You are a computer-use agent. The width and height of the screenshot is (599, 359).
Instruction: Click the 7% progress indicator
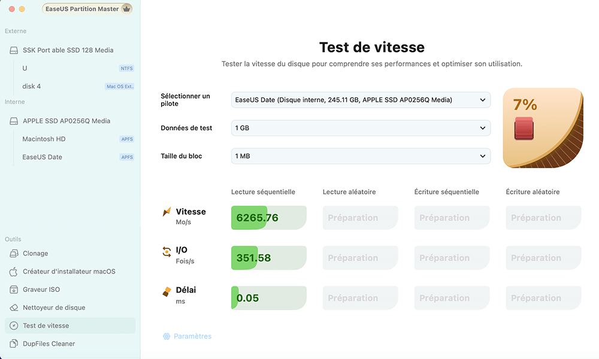[x=525, y=105]
